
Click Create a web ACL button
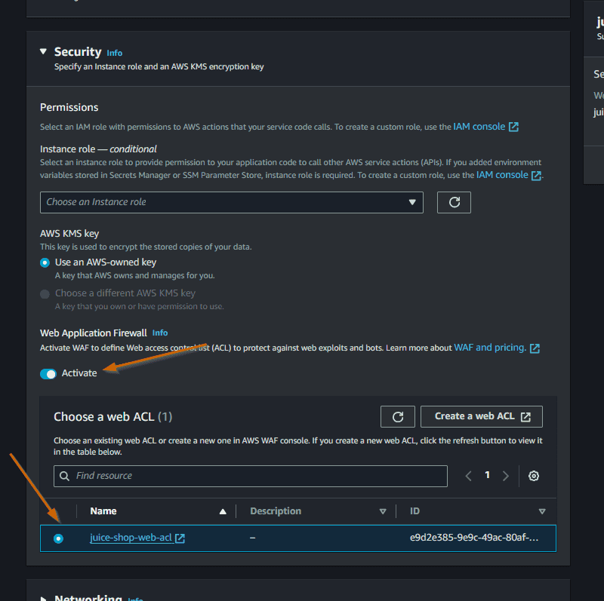pos(482,416)
